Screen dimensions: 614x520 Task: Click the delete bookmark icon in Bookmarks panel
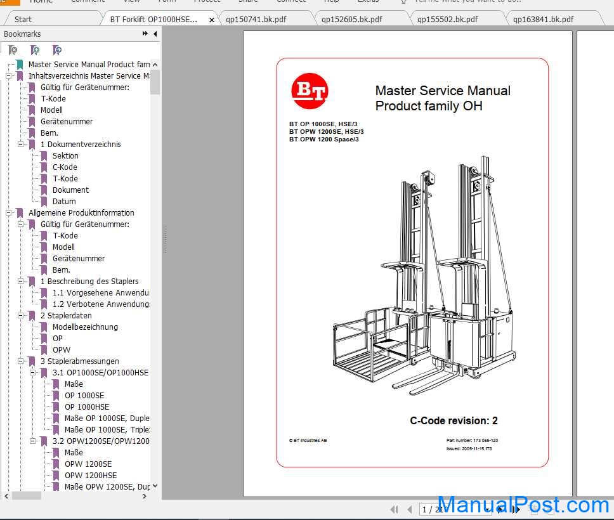[13, 50]
